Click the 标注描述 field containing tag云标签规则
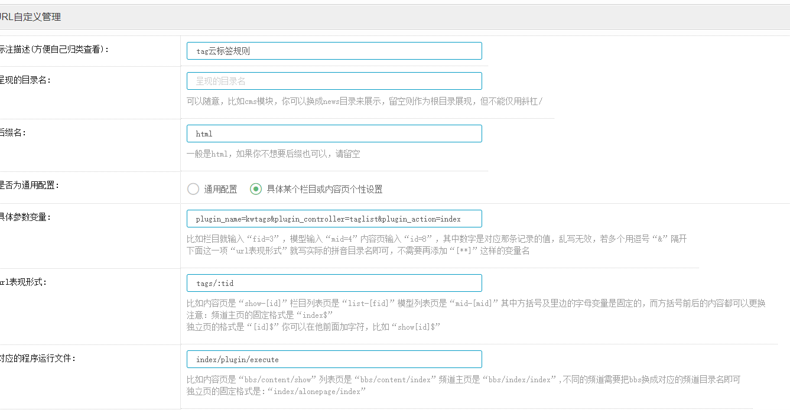Image resolution: width=790 pixels, height=410 pixels. [334, 51]
